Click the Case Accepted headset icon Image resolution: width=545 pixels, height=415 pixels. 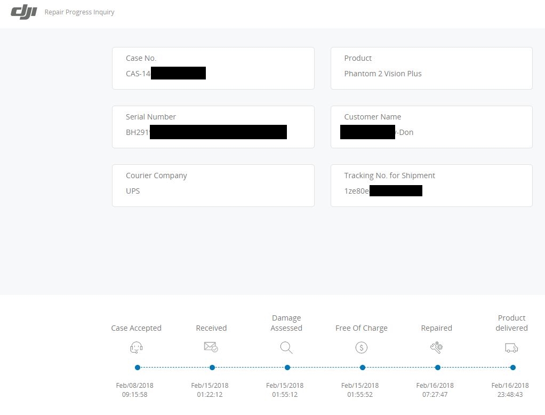coord(137,347)
